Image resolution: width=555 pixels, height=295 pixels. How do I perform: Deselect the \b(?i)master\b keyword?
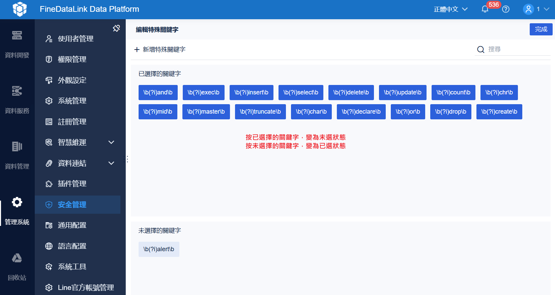click(206, 112)
